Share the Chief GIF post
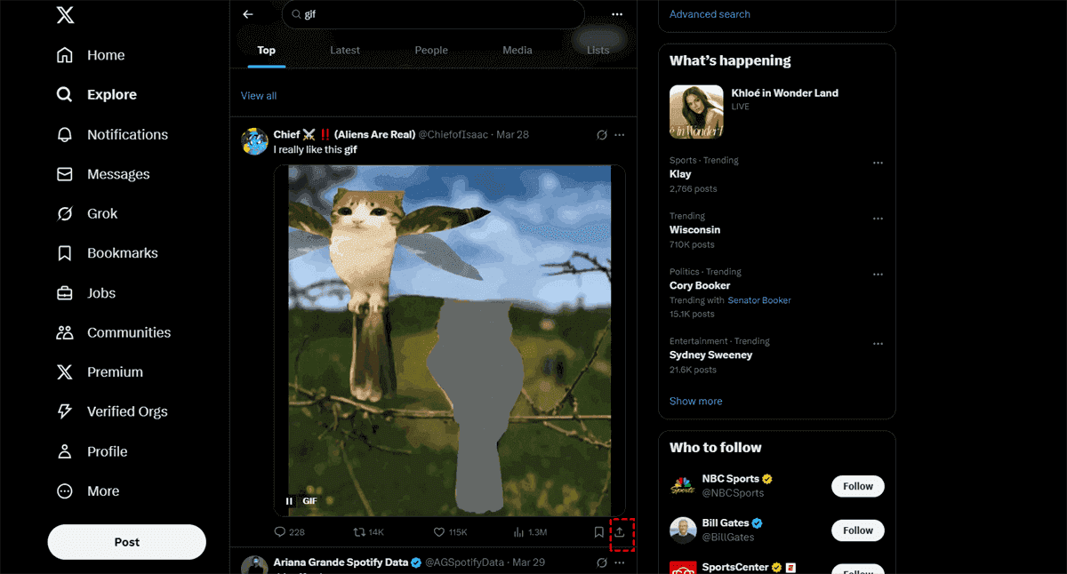Image resolution: width=1067 pixels, height=574 pixels. pyautogui.click(x=620, y=532)
